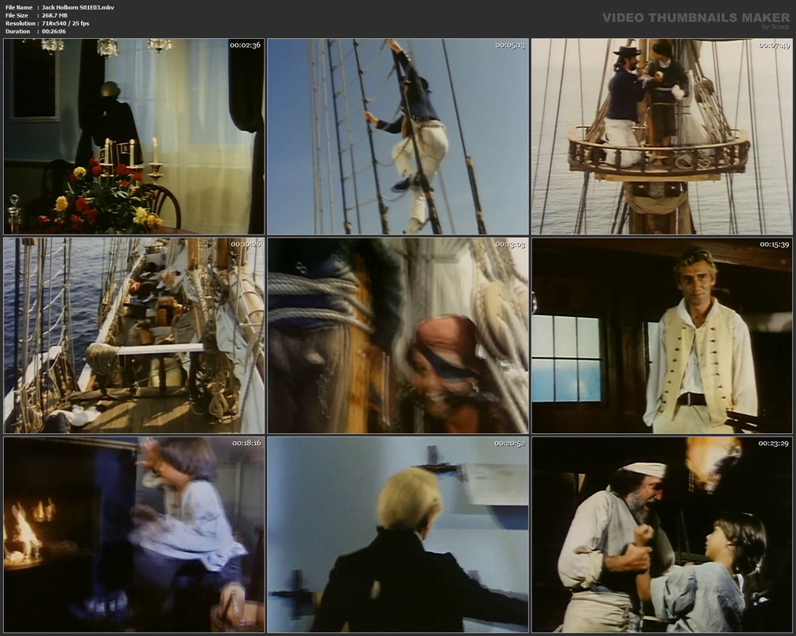Select the thumbnail at 00:05:13

click(398, 136)
